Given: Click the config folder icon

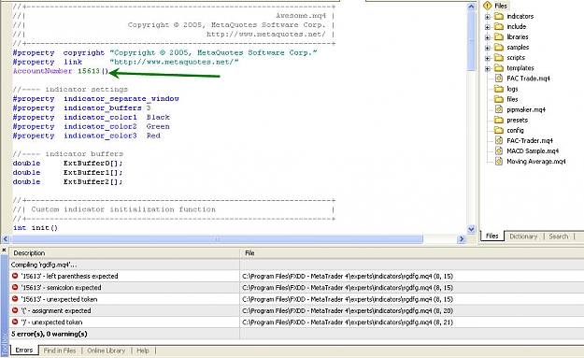Looking at the screenshot, I should [x=499, y=130].
